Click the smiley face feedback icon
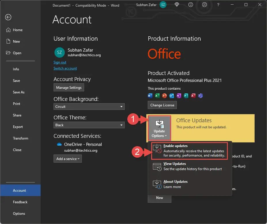 point(191,5)
